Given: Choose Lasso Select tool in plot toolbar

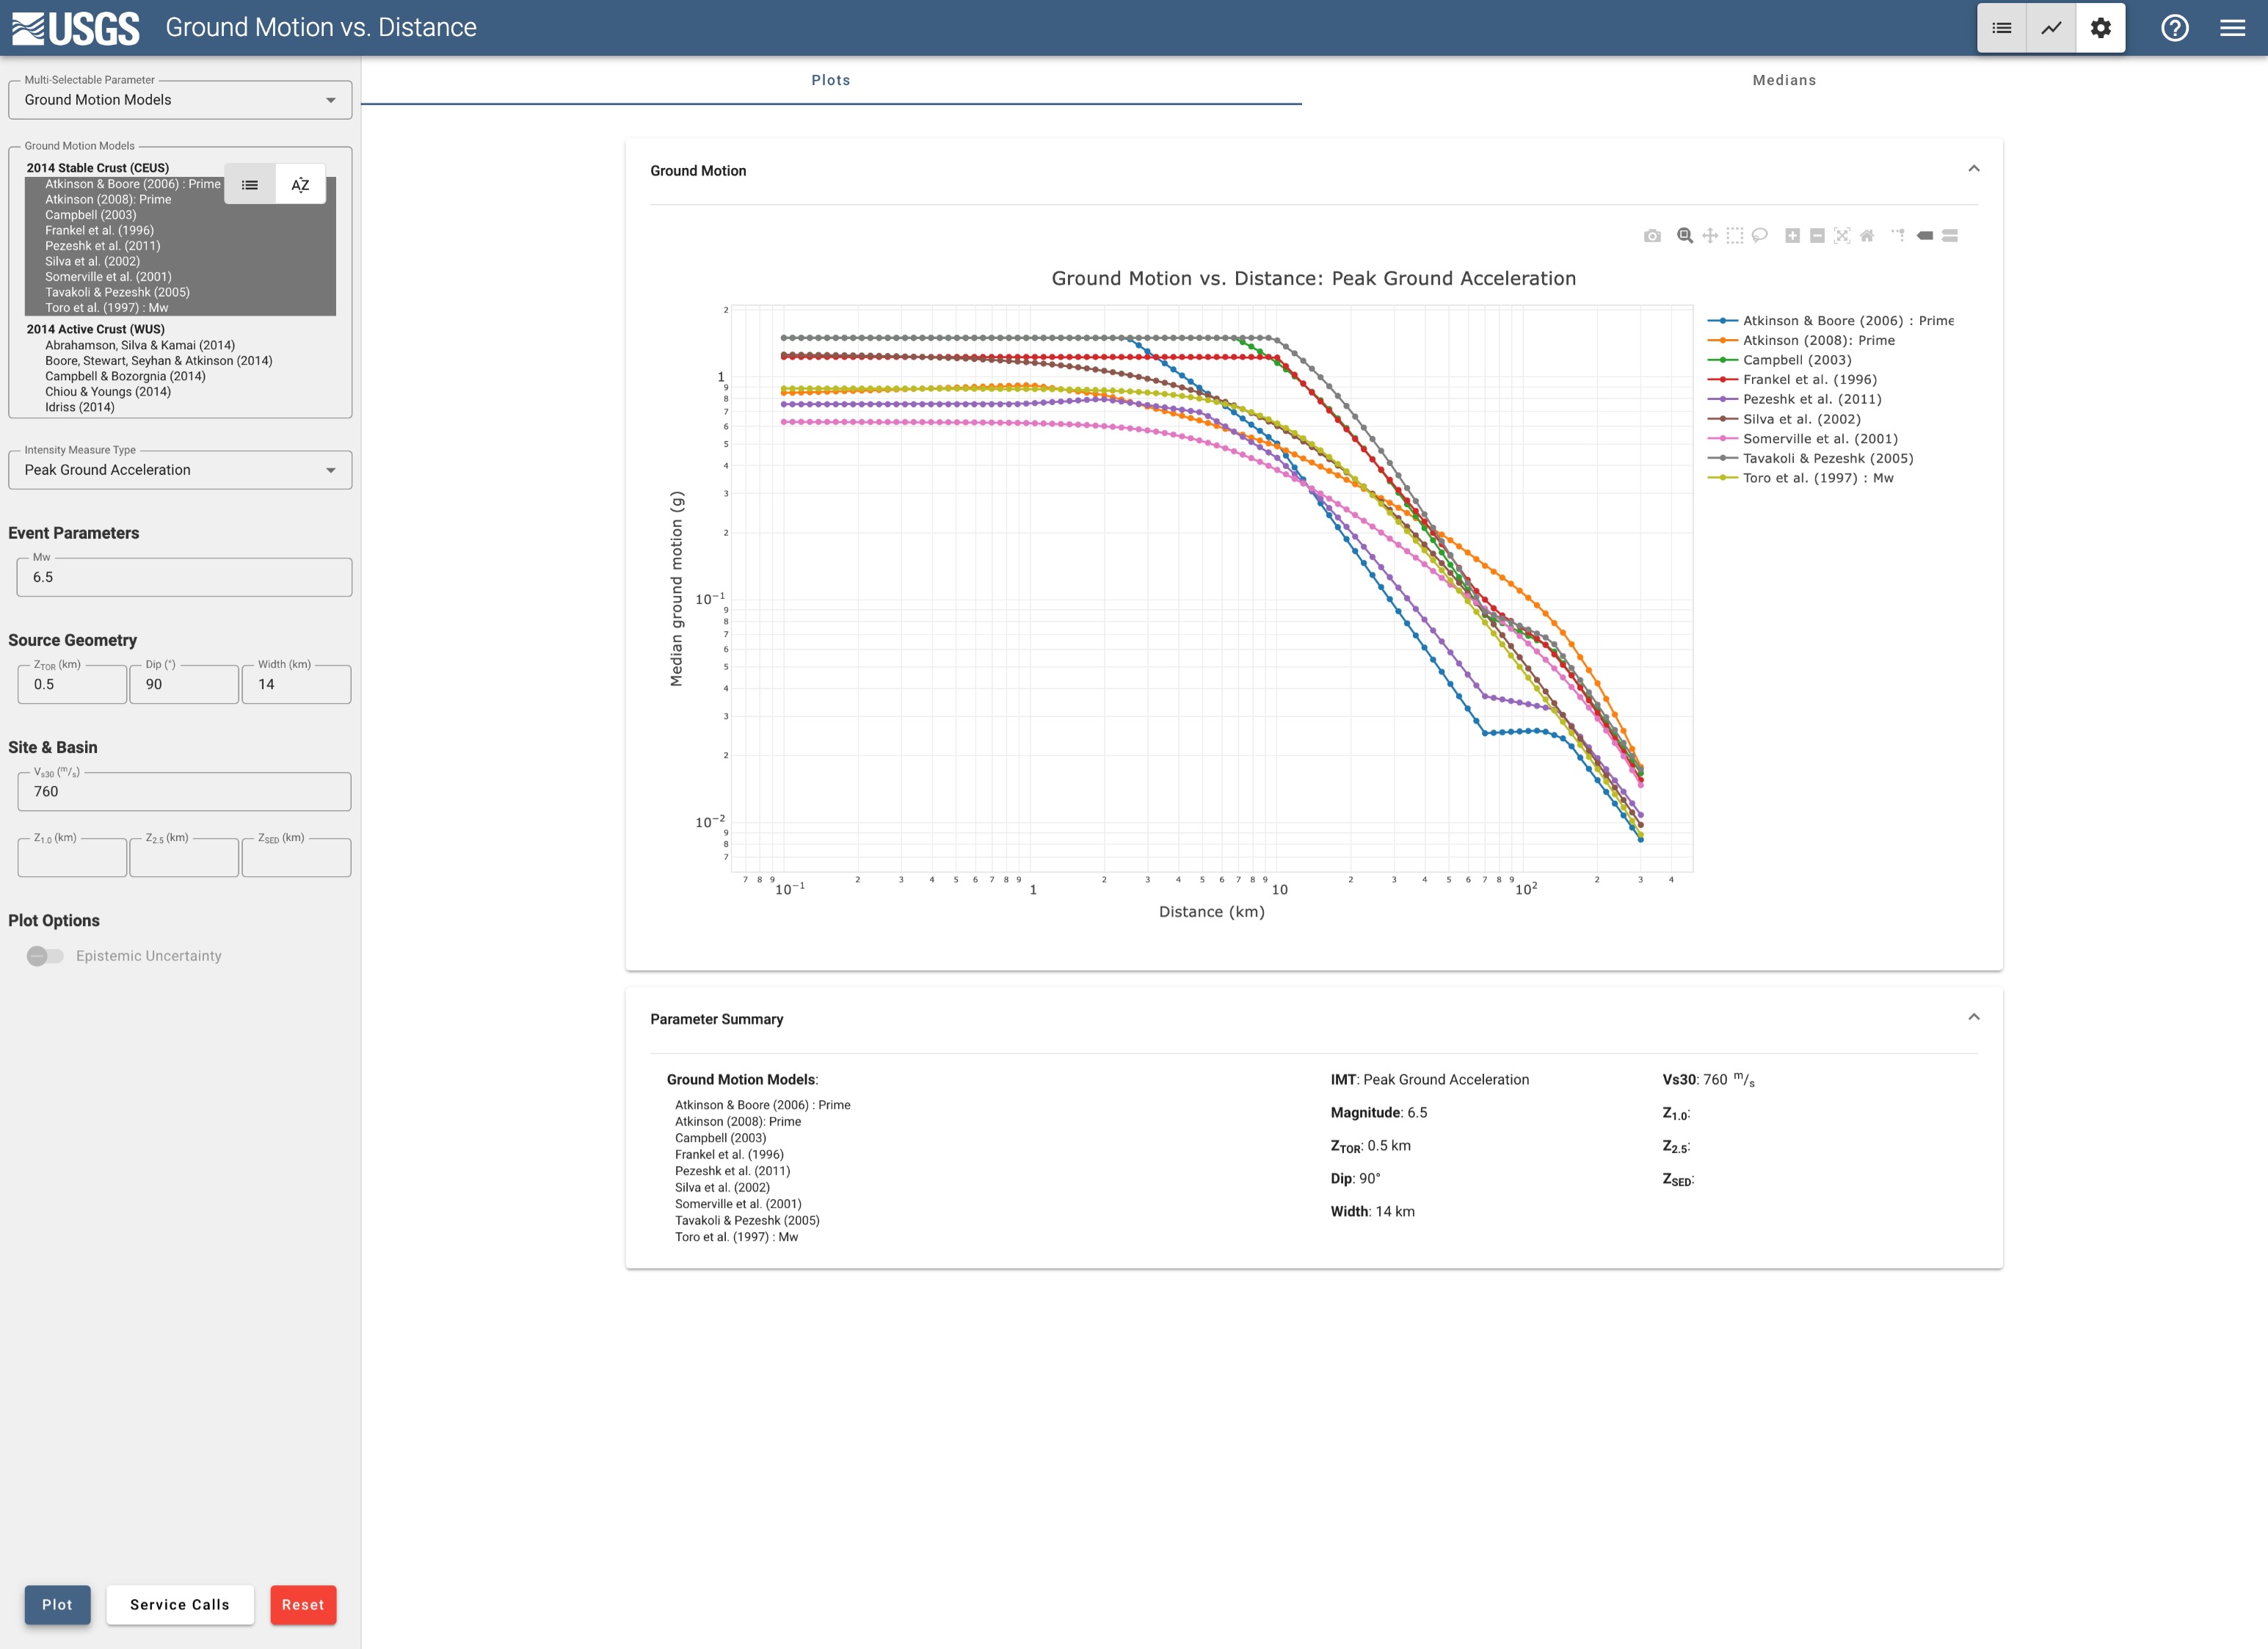Looking at the screenshot, I should (1760, 236).
